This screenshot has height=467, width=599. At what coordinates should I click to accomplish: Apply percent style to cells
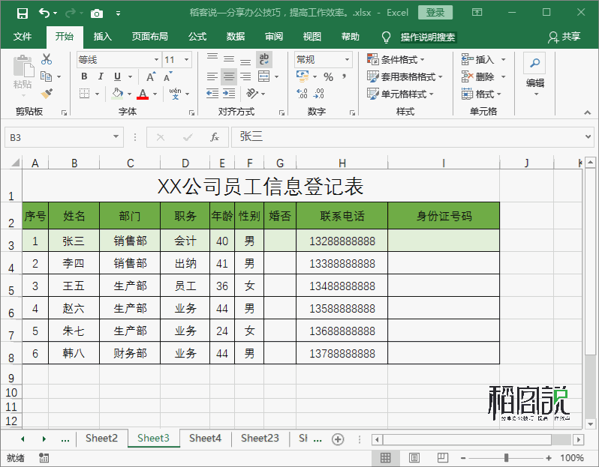coord(329,76)
